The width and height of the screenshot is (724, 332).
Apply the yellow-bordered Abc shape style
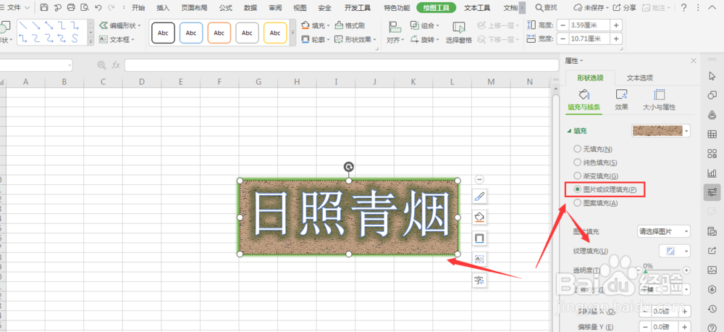click(x=275, y=33)
